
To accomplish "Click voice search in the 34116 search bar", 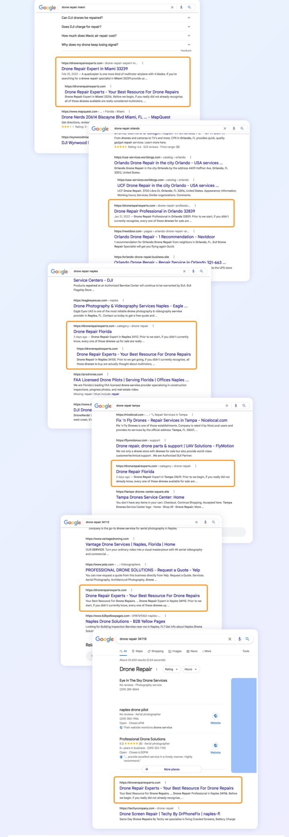I will point(240,639).
